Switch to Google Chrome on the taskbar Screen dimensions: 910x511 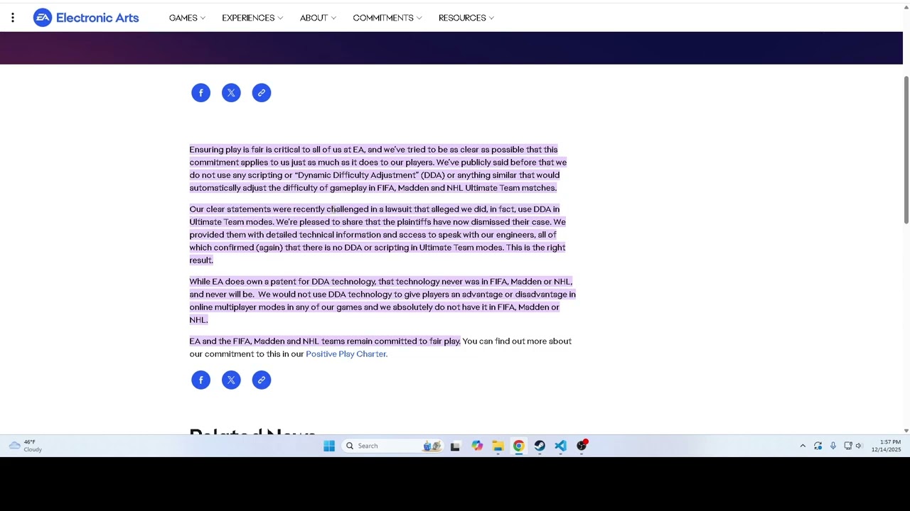[519, 446]
